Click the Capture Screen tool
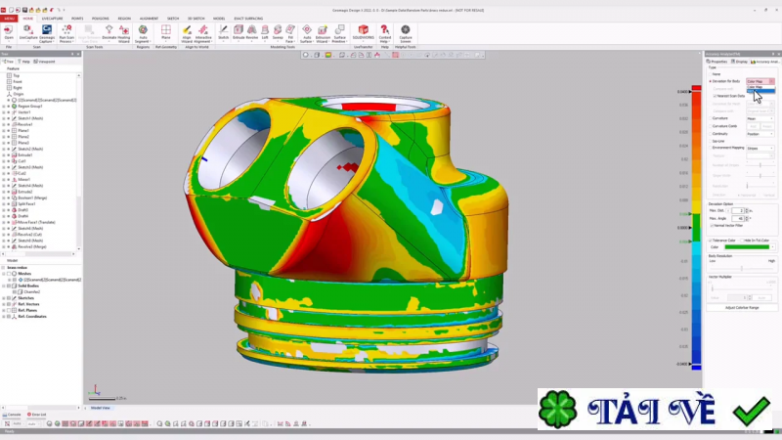This screenshot has width=782, height=440. pos(406,33)
